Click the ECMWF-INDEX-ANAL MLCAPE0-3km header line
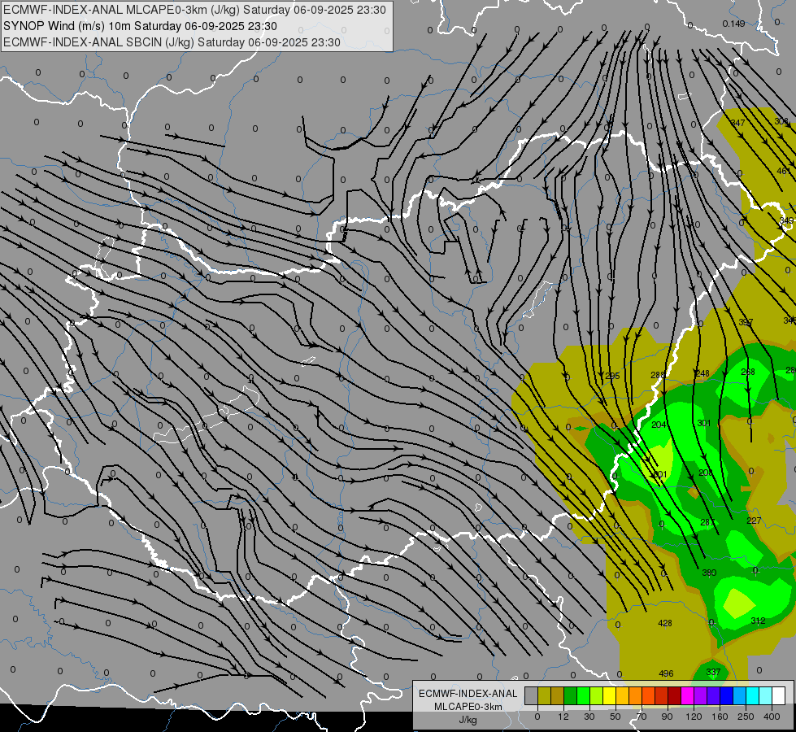Screen dimensions: 796x732 194,10
